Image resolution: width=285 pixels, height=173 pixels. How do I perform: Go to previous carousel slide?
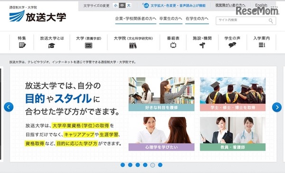[9, 107]
